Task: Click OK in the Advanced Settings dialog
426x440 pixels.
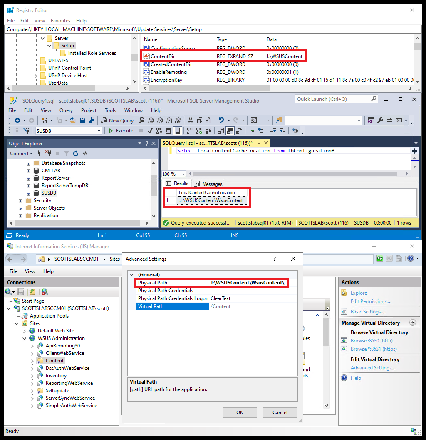Action: point(240,412)
